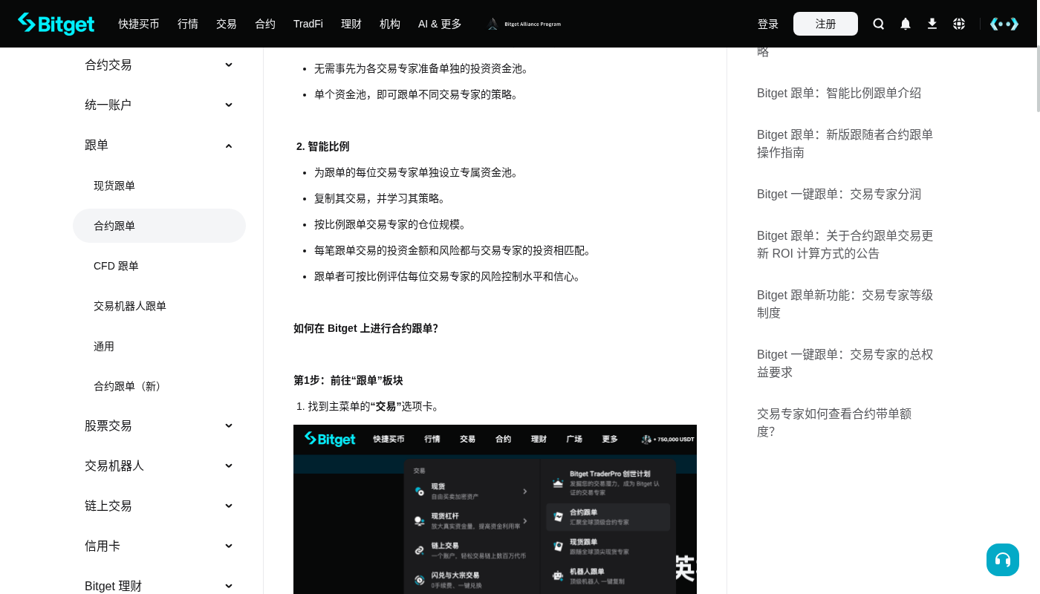This screenshot has height=594, width=1040.
Task: Select 合约跟单 in sidebar
Action: point(159,226)
